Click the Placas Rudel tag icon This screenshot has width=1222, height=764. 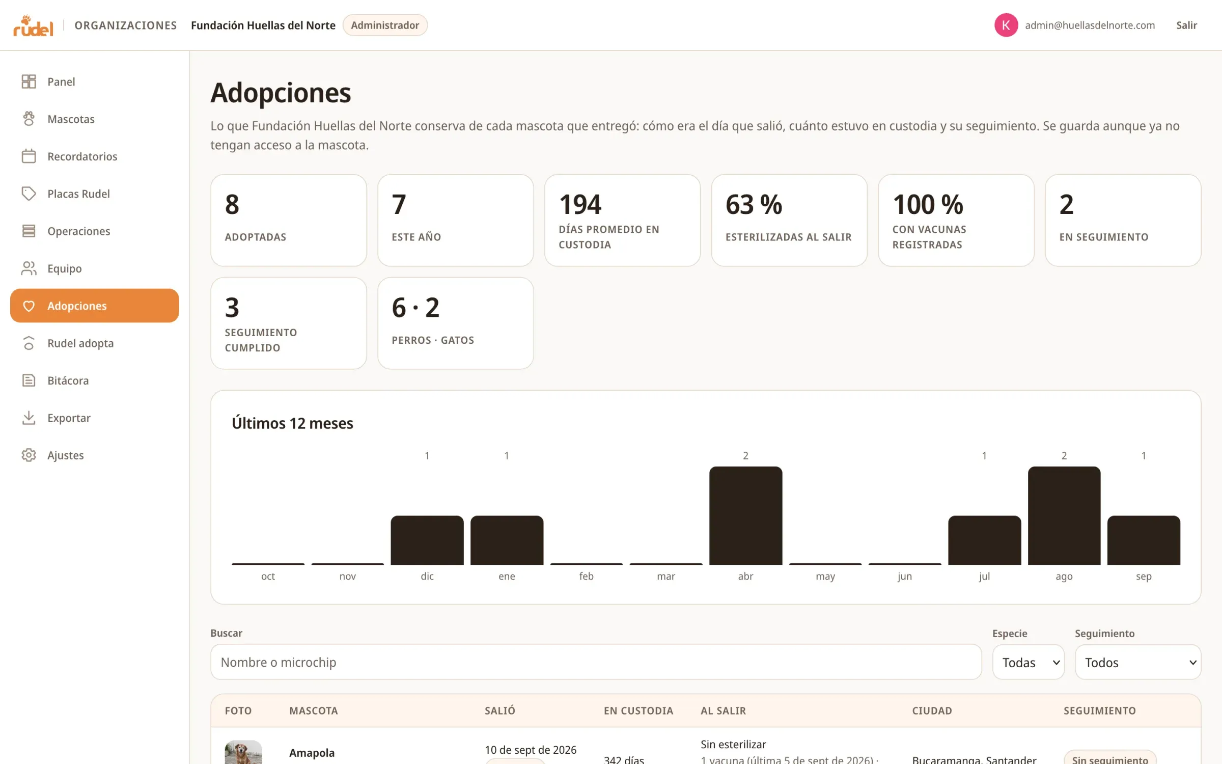(x=29, y=194)
